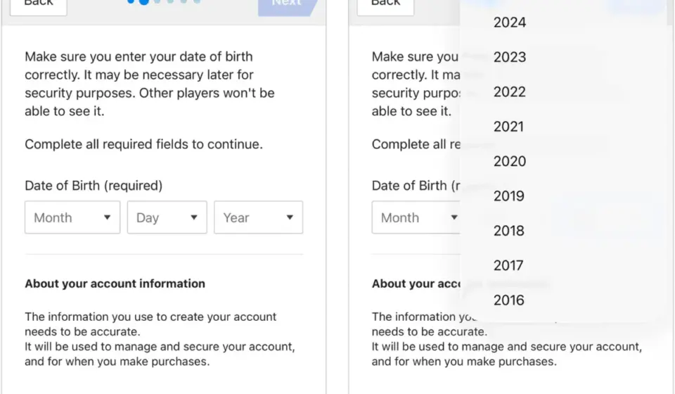Open the Month dropdown in left form
Screen dimensions: 675x394
72,217
